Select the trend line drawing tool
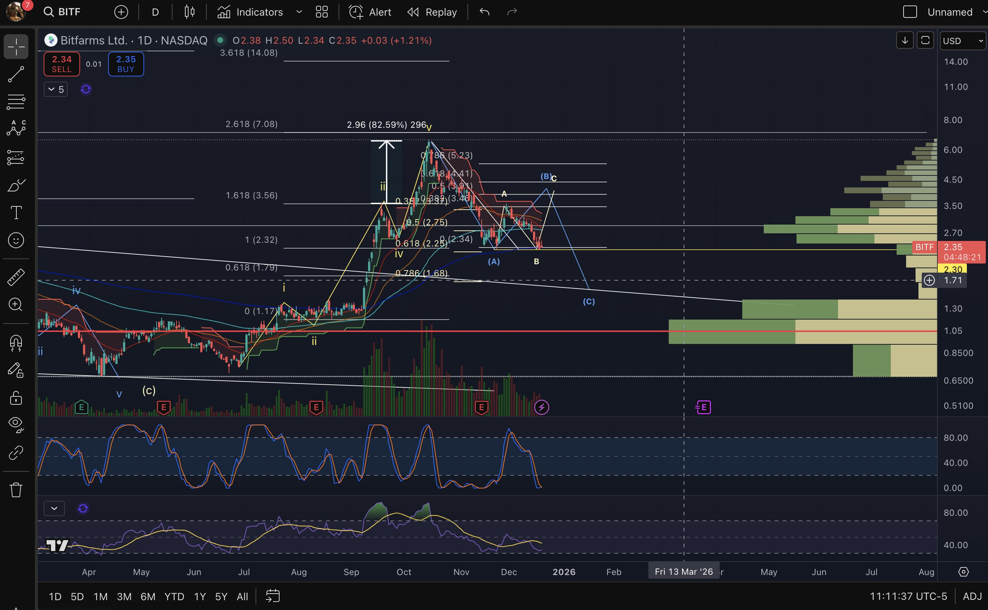 click(x=16, y=74)
